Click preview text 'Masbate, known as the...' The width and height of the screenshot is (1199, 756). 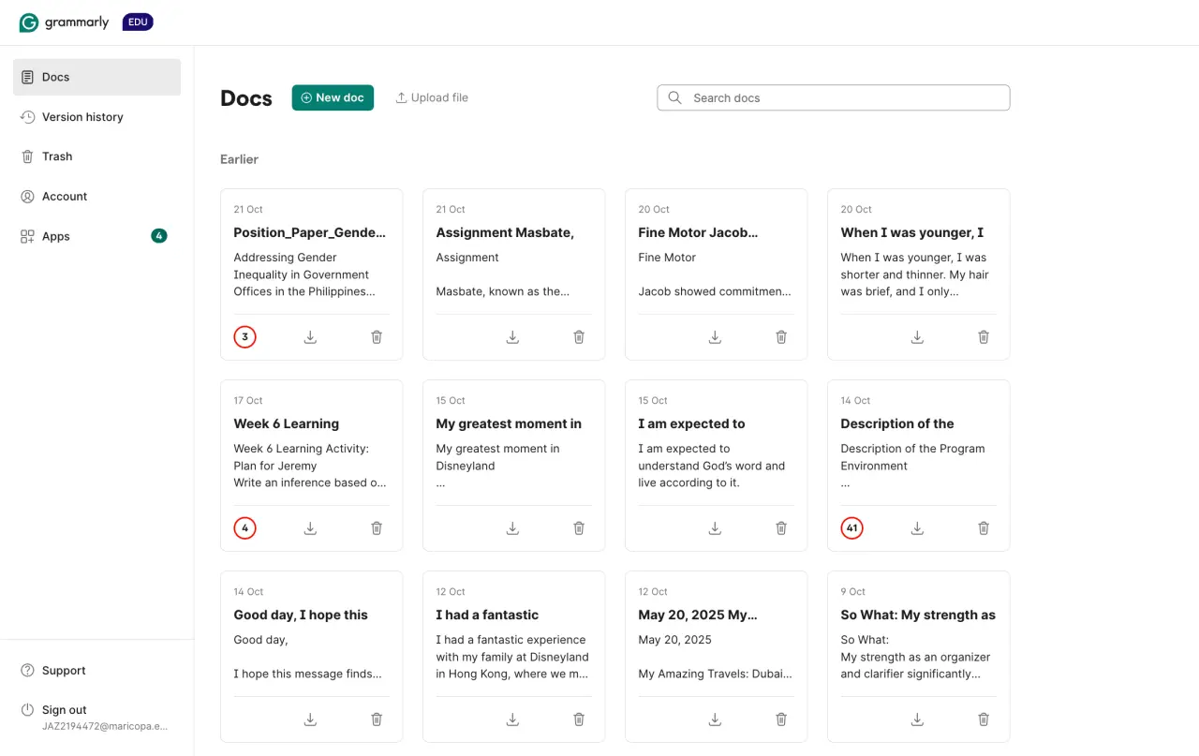click(502, 291)
